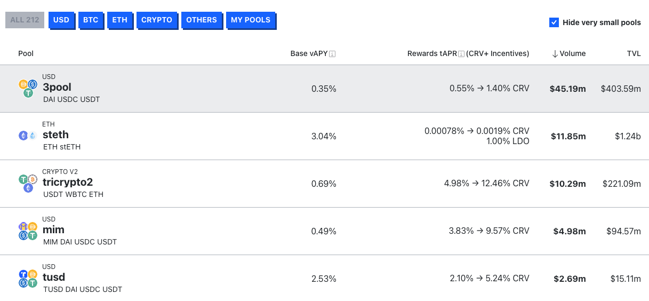The width and height of the screenshot is (649, 301).
Task: Open the MY POOLS tab
Action: pos(251,20)
